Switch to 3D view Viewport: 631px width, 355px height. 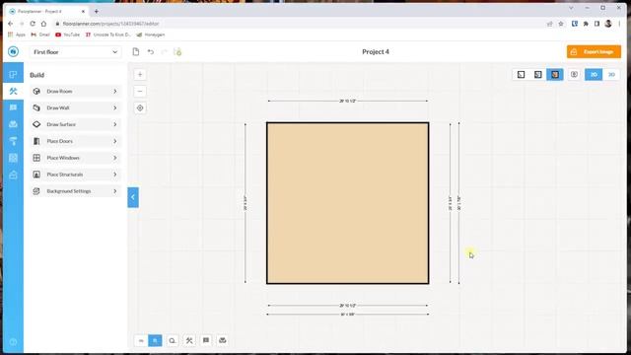point(611,75)
